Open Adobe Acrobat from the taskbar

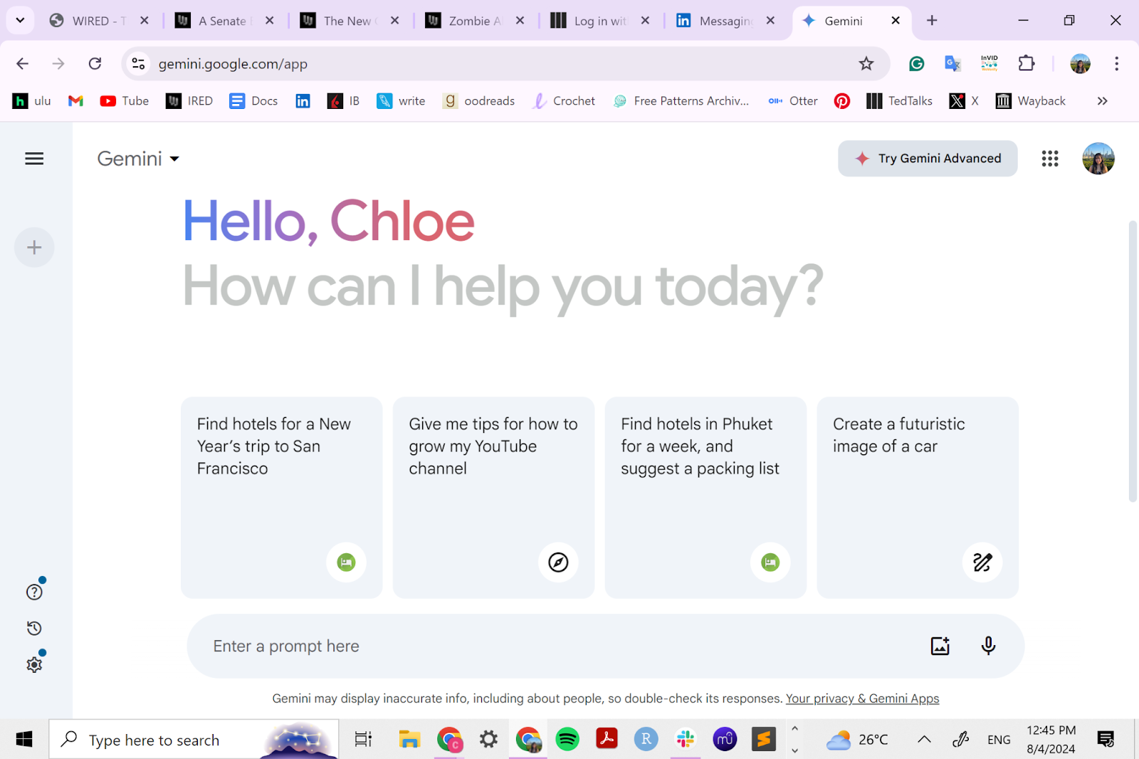tap(607, 739)
